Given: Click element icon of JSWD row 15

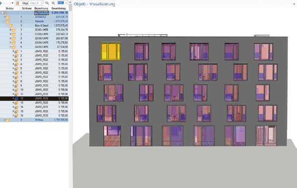Looking at the screenshot, I should tap(16, 112).
